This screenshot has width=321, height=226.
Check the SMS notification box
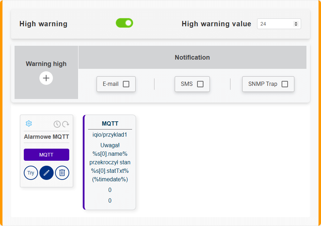click(x=200, y=84)
